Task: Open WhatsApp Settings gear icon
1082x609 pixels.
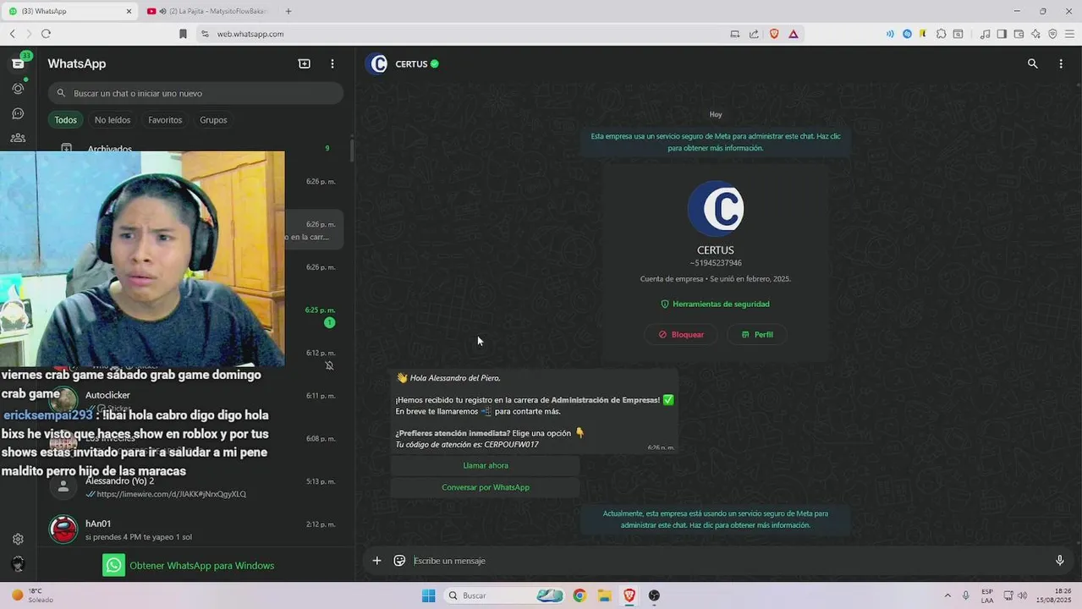Action: tap(18, 539)
